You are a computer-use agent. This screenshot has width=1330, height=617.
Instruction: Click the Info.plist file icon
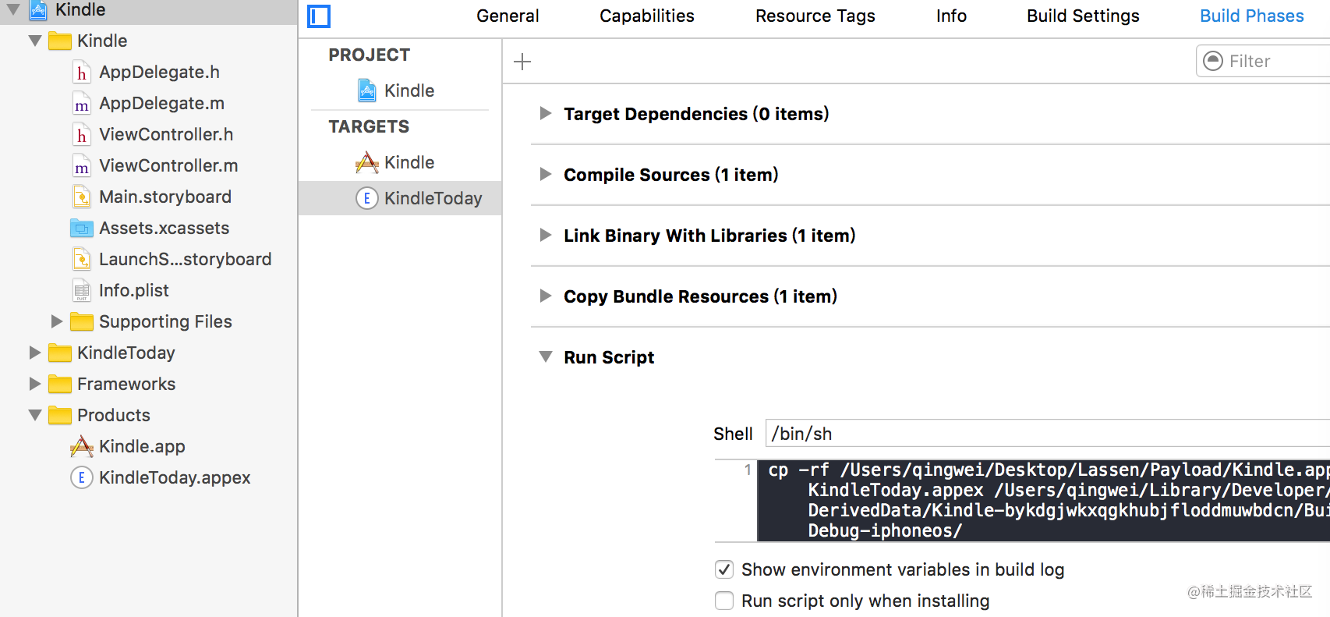coord(82,290)
